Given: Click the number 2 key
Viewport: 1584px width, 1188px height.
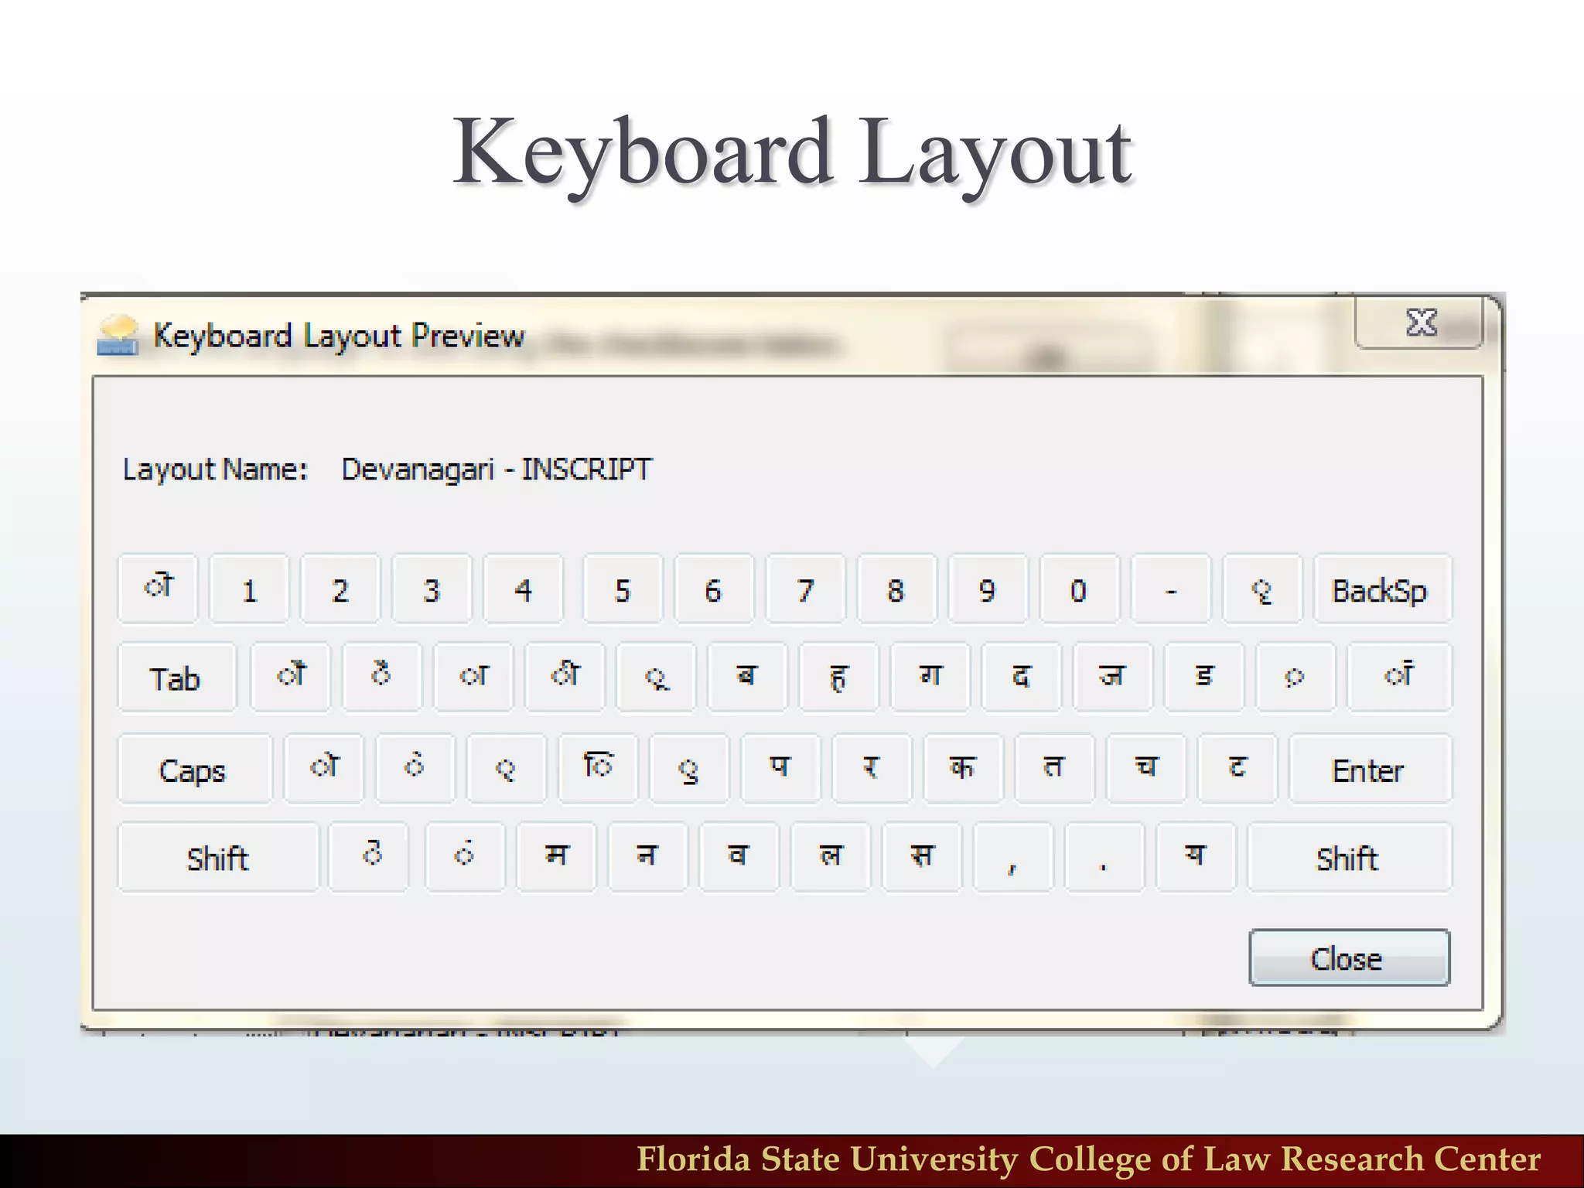Looking at the screenshot, I should 340,589.
